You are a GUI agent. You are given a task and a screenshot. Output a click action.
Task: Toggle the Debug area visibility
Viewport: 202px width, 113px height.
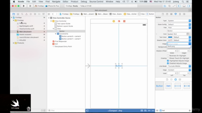184,6
